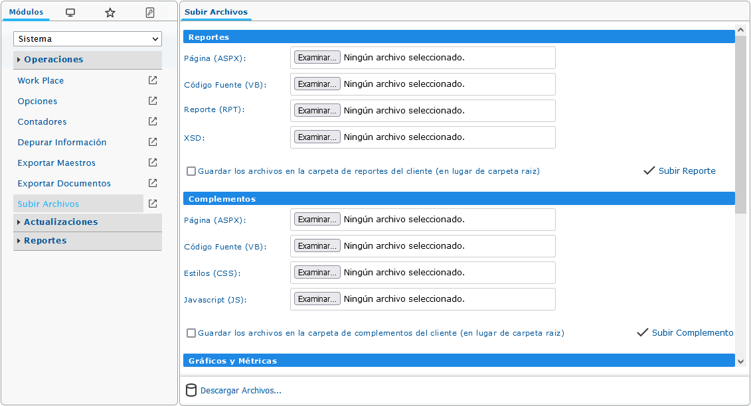Click the Complementos section header

459,199
